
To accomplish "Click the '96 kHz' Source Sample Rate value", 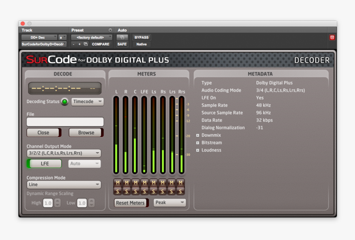I will pyautogui.click(x=263, y=113).
